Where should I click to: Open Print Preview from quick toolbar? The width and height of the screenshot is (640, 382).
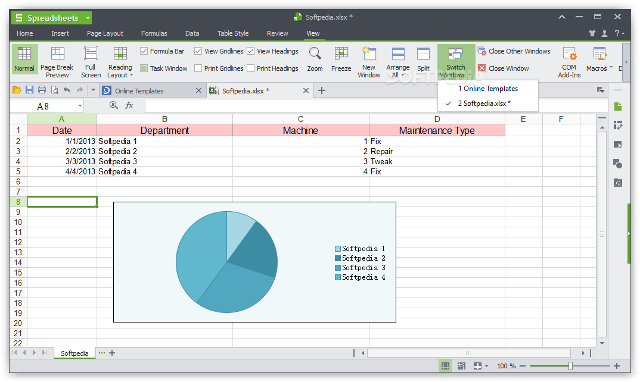(x=54, y=90)
